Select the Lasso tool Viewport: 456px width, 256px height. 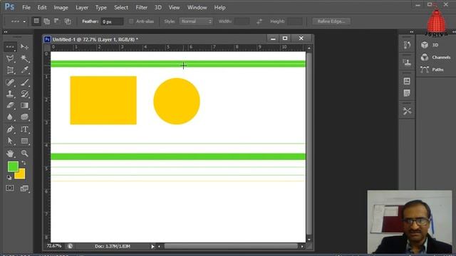[10, 58]
